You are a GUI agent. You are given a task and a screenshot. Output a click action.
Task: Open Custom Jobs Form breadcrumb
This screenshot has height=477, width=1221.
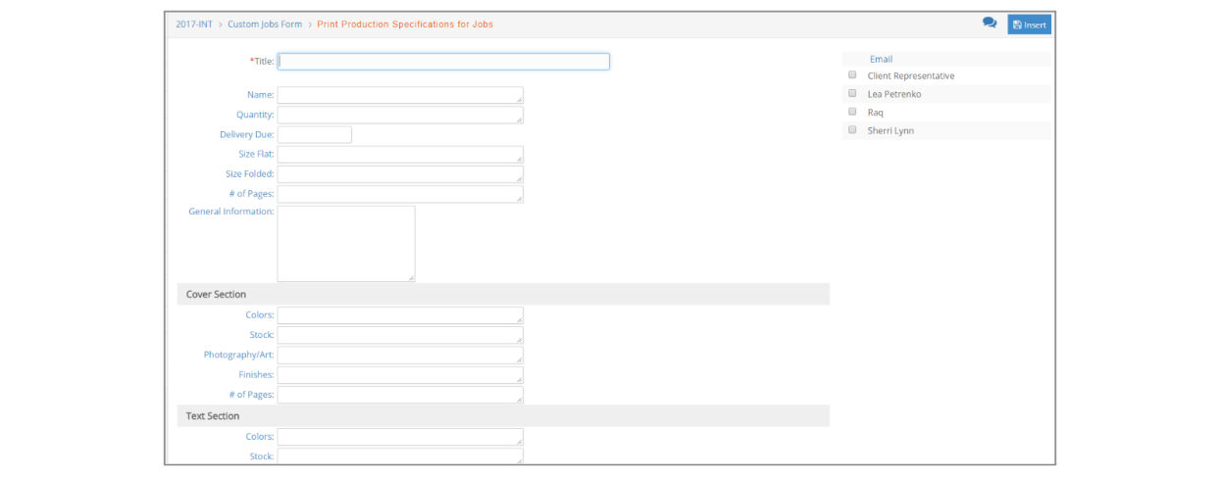click(x=265, y=24)
